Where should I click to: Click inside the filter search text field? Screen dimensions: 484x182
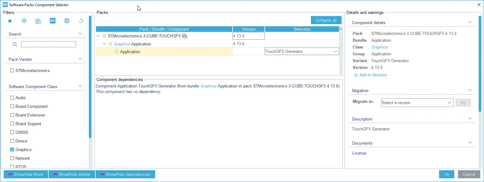click(48, 44)
